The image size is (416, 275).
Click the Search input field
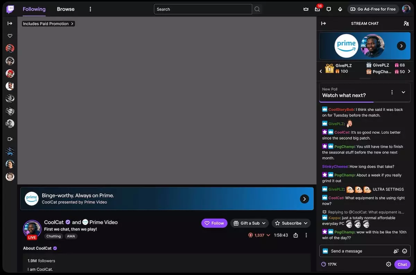tap(203, 9)
